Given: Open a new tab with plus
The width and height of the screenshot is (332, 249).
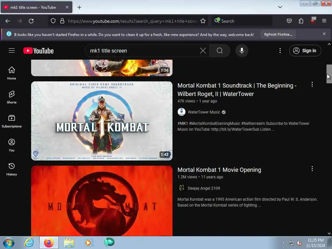Looking at the screenshot, I should [79, 7].
